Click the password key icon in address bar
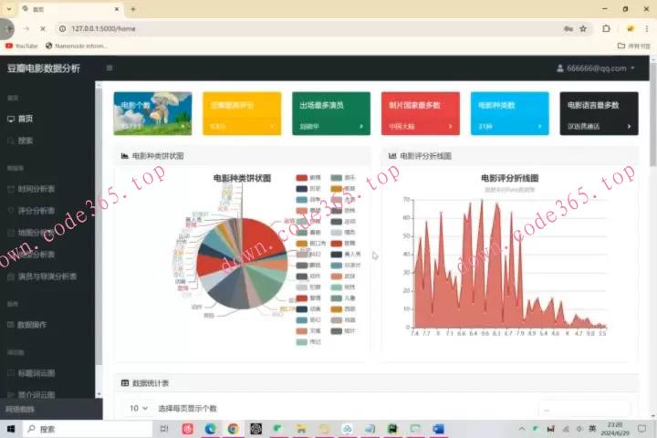This screenshot has height=438, width=657. 568,28
